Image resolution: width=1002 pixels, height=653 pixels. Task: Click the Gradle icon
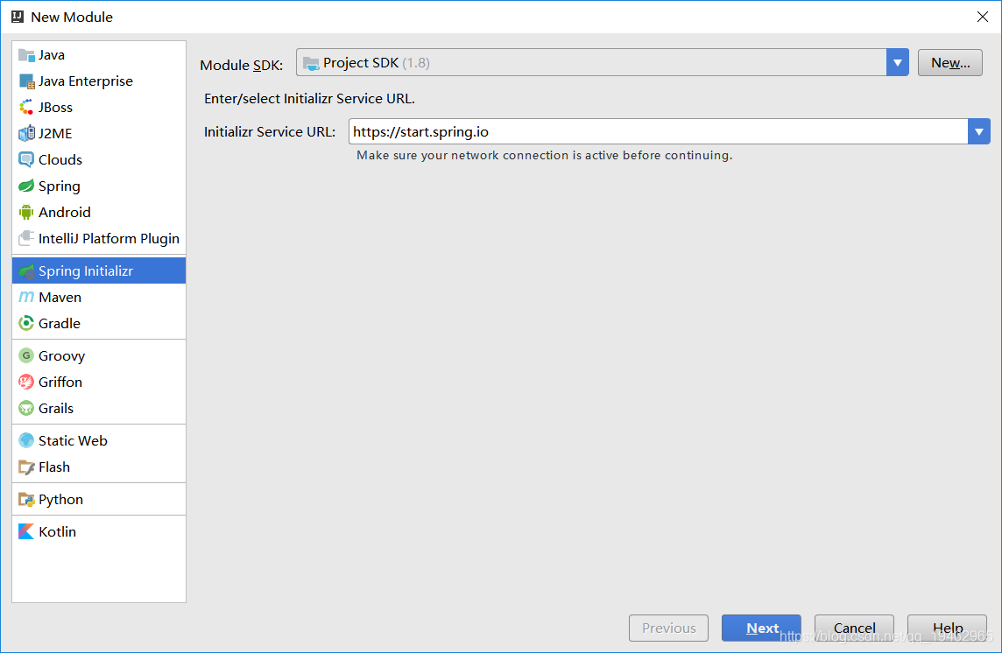coord(26,323)
